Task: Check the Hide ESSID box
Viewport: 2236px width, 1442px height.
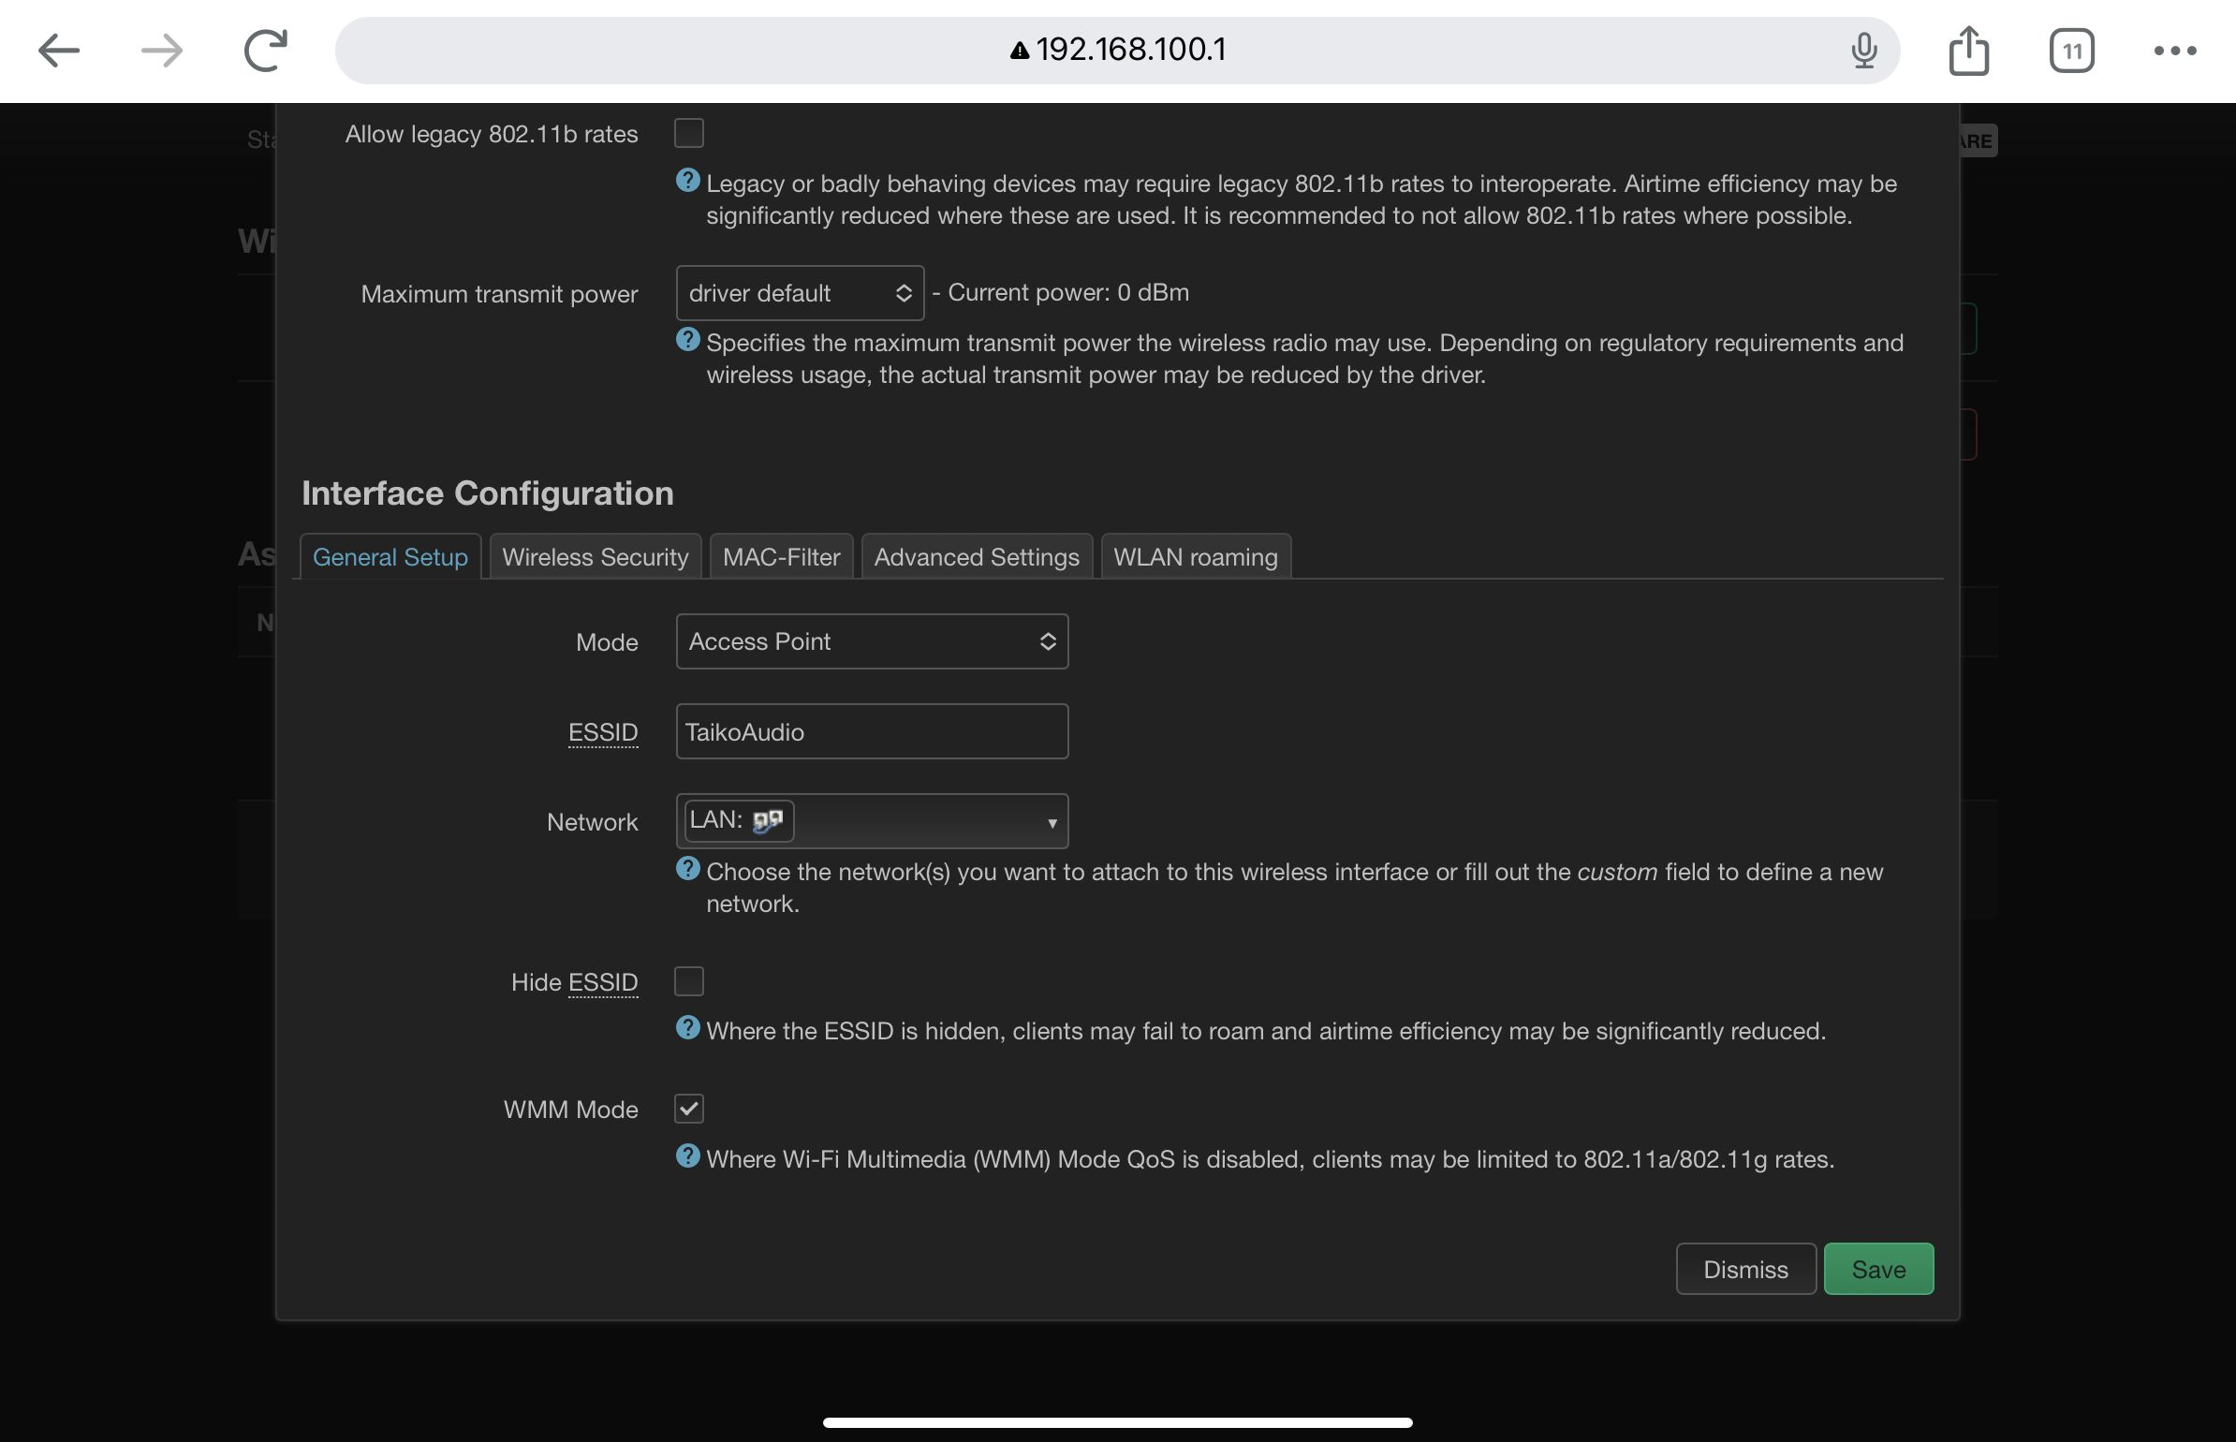Action: pyautogui.click(x=689, y=981)
